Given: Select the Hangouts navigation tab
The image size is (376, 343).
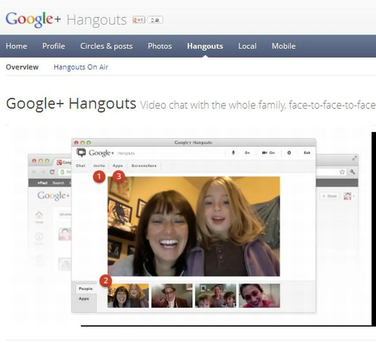Looking at the screenshot, I should [x=205, y=46].
